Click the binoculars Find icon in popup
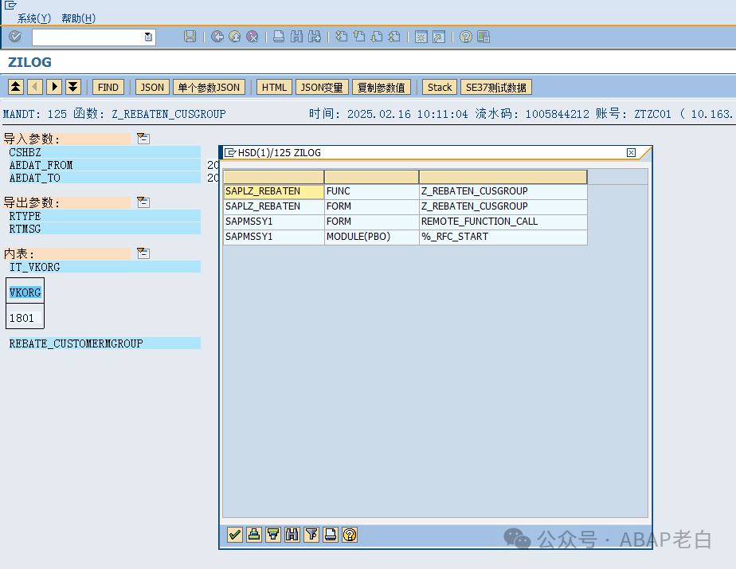The height and width of the screenshot is (569, 736). (292, 534)
